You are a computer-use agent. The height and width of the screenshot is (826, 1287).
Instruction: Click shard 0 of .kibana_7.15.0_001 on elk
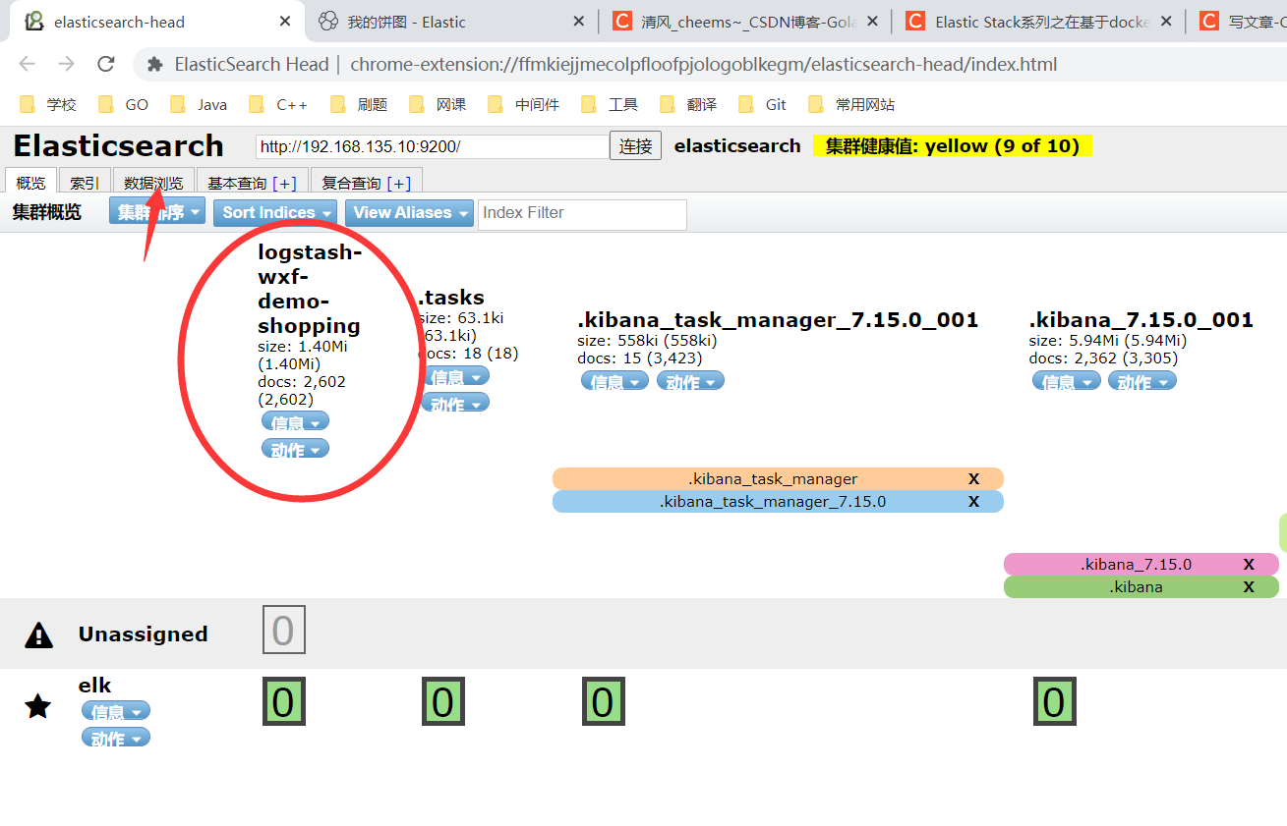click(x=1054, y=702)
